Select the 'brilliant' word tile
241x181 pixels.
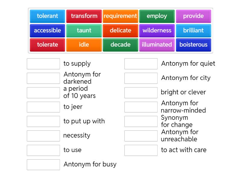(x=193, y=30)
